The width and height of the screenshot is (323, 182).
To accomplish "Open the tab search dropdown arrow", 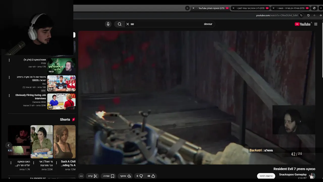I will click(321, 8).
